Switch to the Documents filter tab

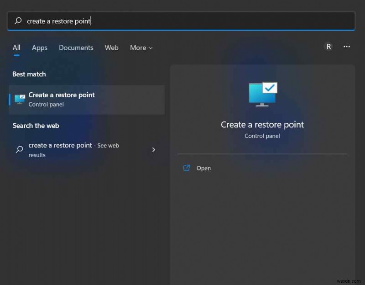76,47
